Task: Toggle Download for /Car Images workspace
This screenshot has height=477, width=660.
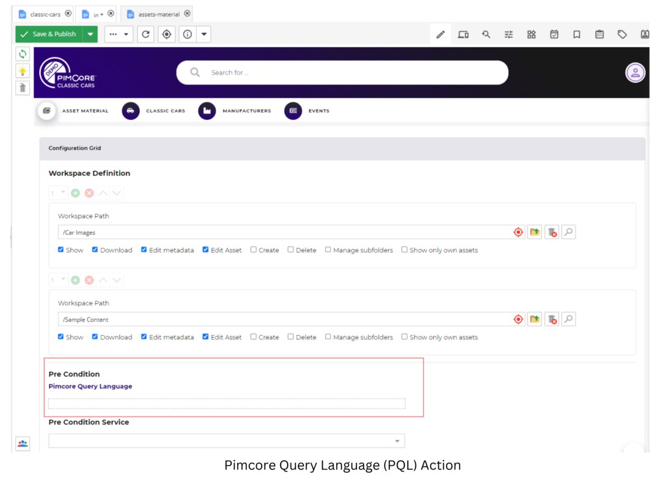Action: point(95,250)
